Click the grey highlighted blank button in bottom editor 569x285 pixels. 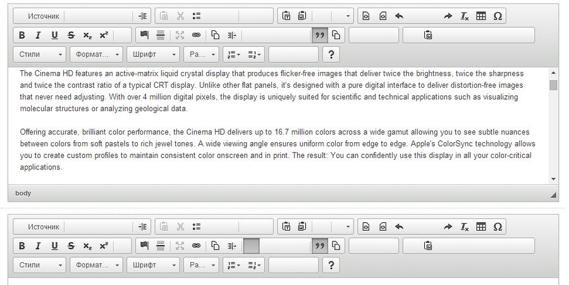pos(252,246)
